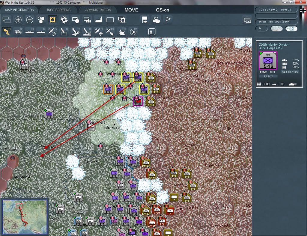Click the MOVE mode label

[x=131, y=10]
